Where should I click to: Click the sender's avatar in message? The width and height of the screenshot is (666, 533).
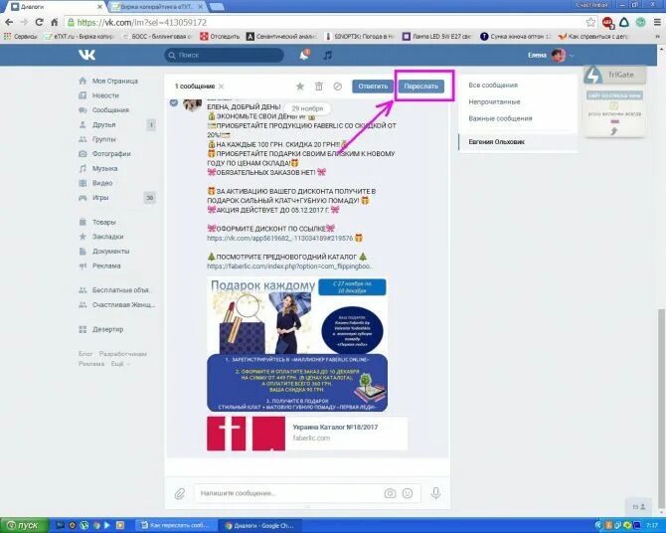(x=192, y=103)
